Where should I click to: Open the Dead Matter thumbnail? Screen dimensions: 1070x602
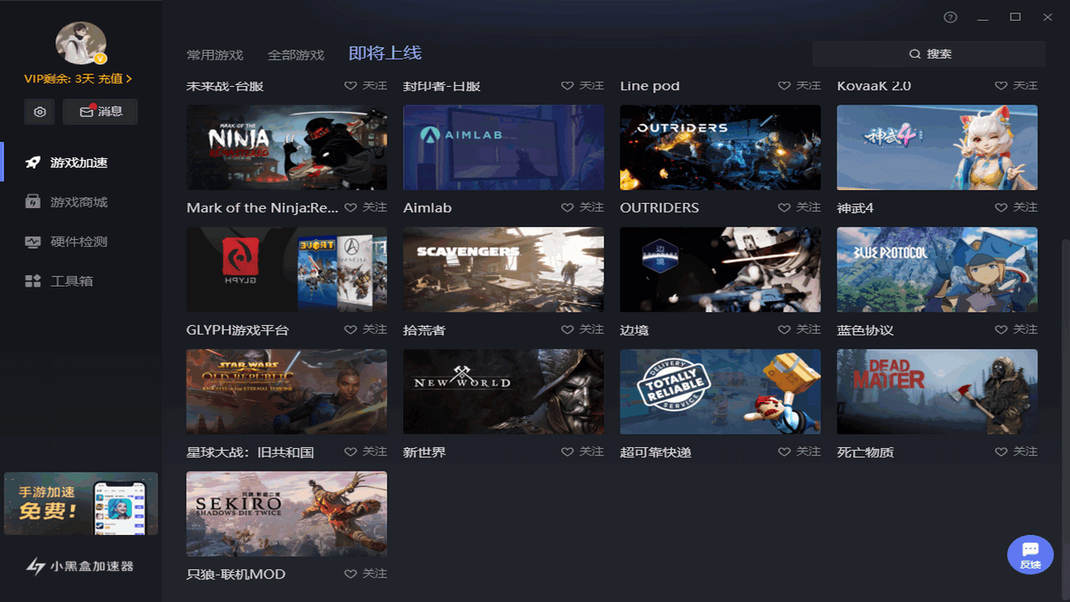[937, 391]
